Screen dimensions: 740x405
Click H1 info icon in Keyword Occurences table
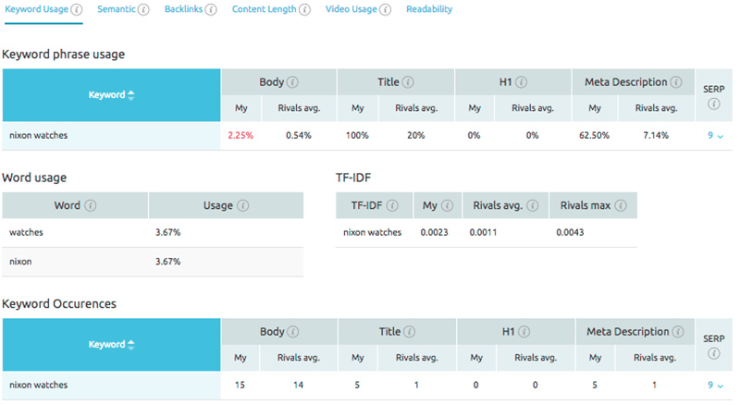[x=524, y=332]
